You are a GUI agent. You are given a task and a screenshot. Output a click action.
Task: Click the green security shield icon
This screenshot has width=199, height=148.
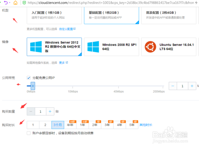coord(24,3)
